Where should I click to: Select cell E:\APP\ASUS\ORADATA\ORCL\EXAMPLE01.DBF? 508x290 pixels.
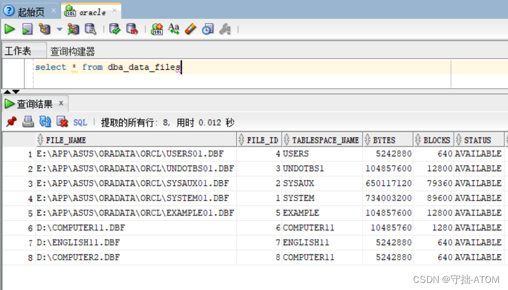[135, 213]
